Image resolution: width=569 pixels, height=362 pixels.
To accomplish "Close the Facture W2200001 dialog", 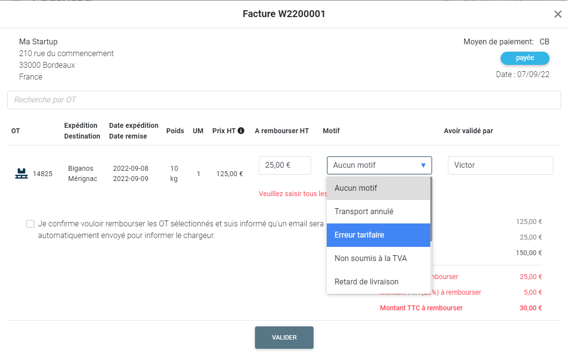I will click(x=558, y=14).
